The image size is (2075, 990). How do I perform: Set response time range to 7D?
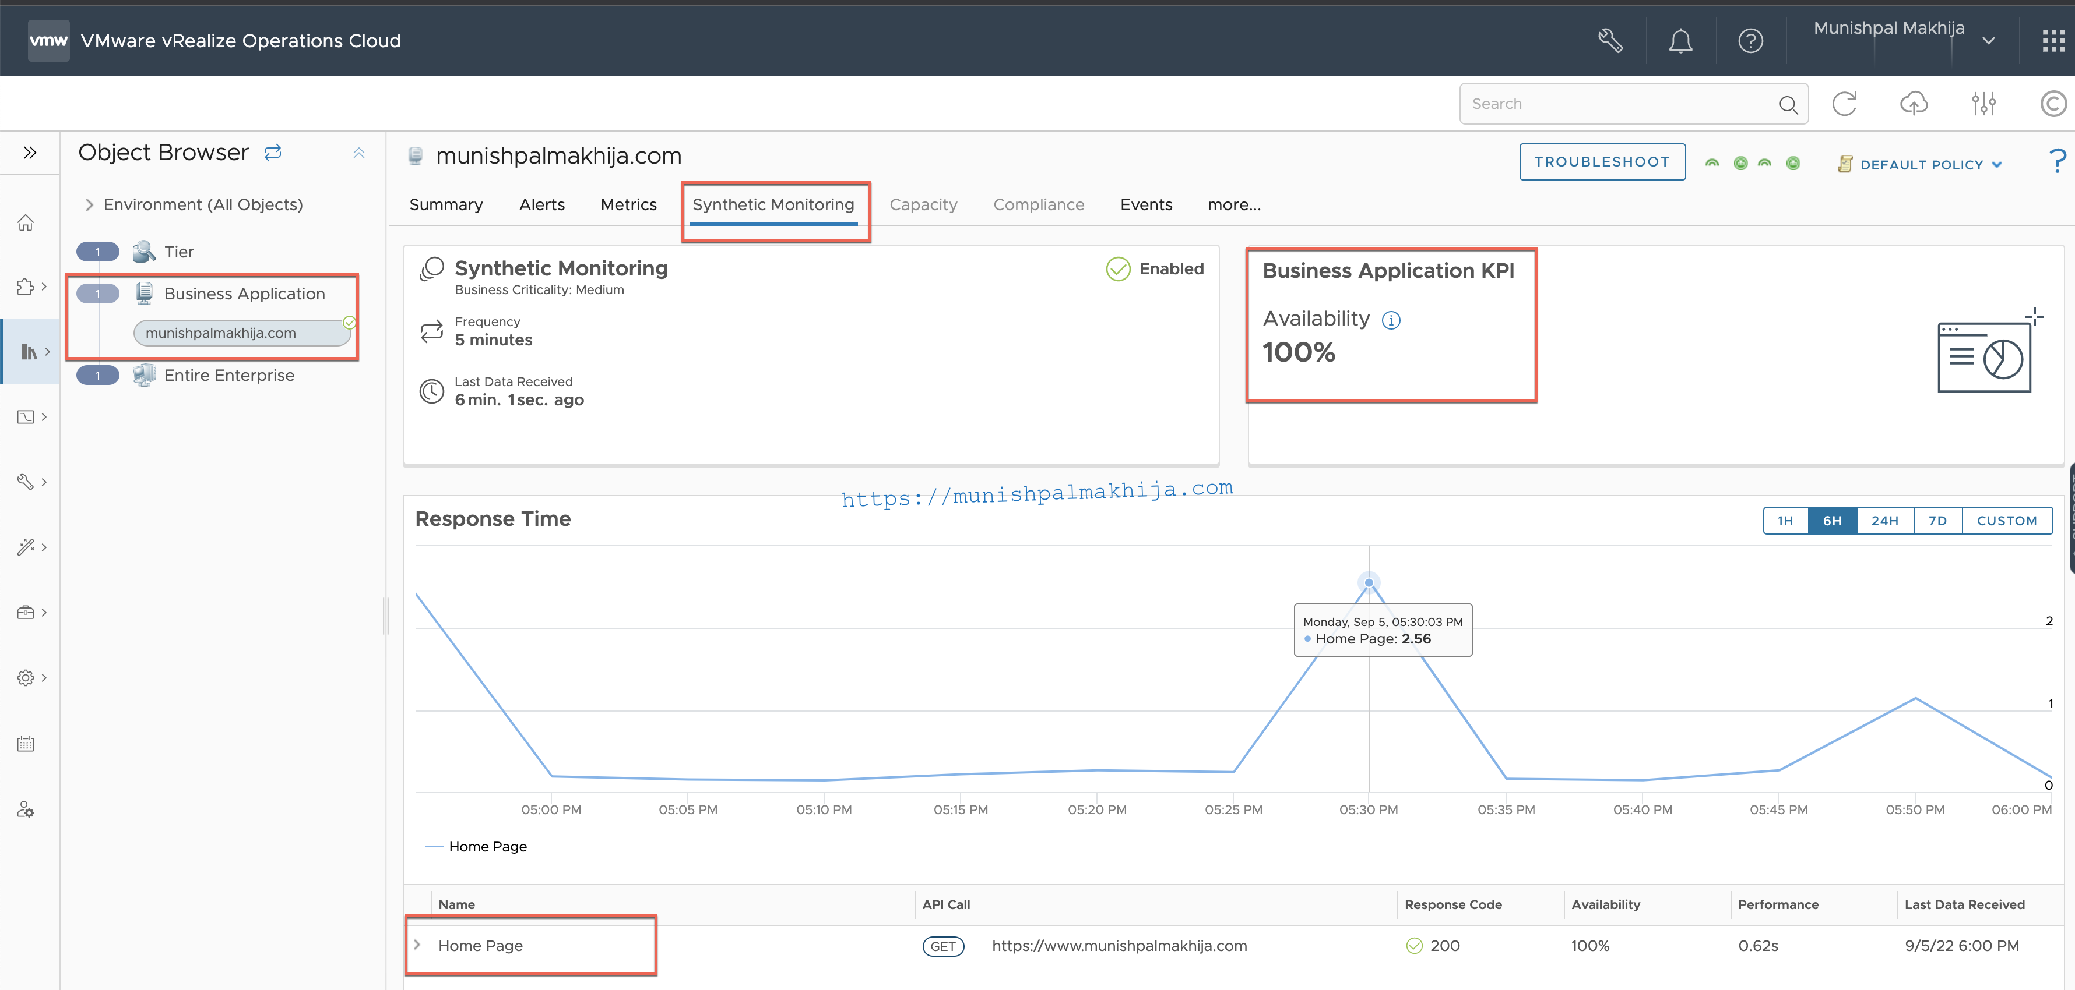pos(1938,521)
